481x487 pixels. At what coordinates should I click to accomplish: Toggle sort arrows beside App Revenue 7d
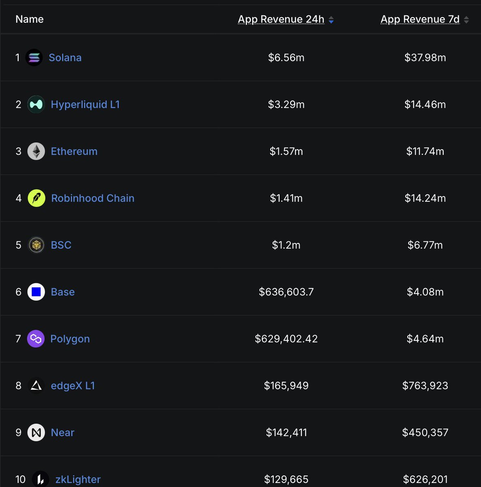tap(466, 20)
